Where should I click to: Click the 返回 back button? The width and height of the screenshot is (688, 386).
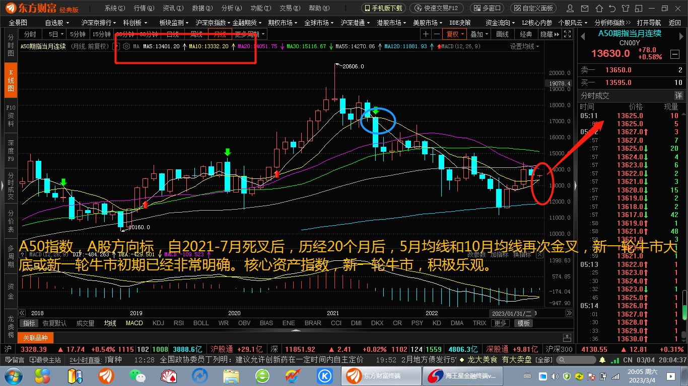click(x=675, y=23)
